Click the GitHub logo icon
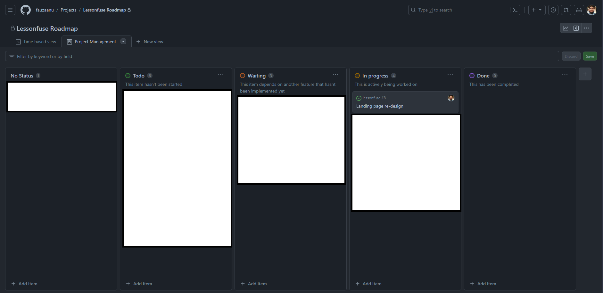603x293 pixels. (26, 10)
